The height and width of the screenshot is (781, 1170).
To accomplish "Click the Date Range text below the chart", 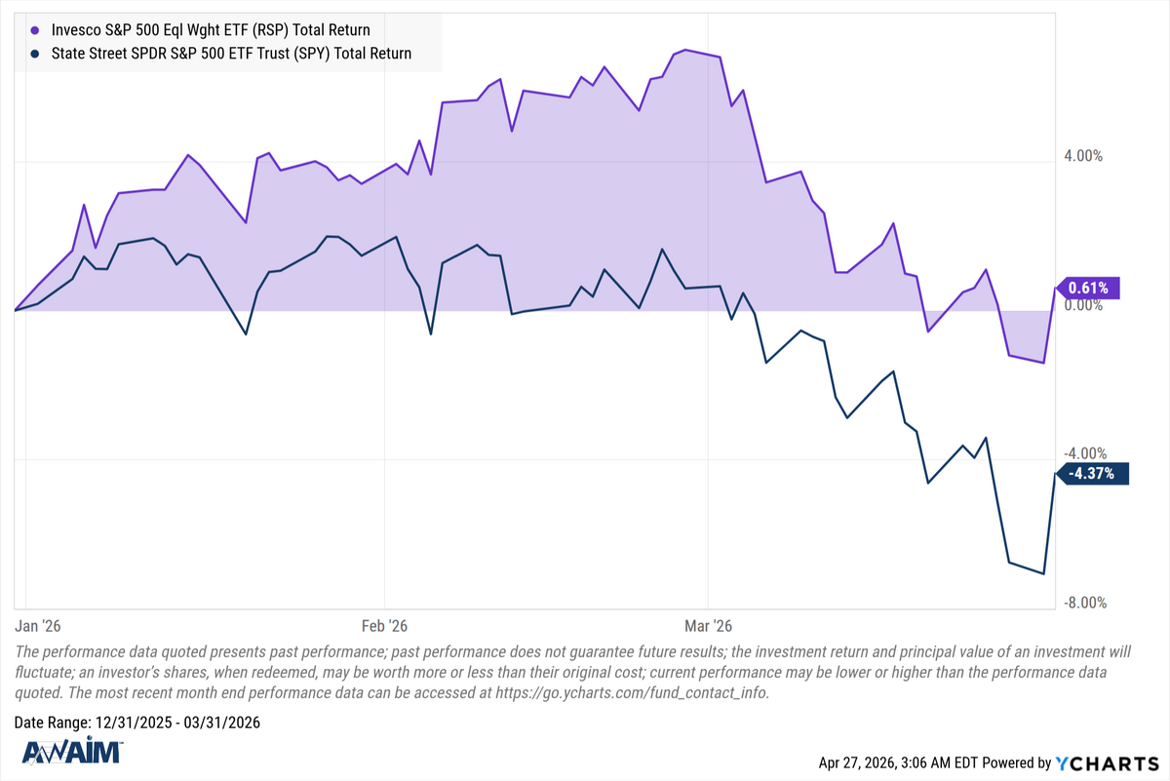I will tap(137, 722).
